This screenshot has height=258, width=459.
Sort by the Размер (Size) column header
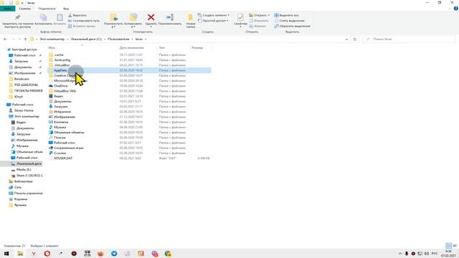[x=197, y=48]
